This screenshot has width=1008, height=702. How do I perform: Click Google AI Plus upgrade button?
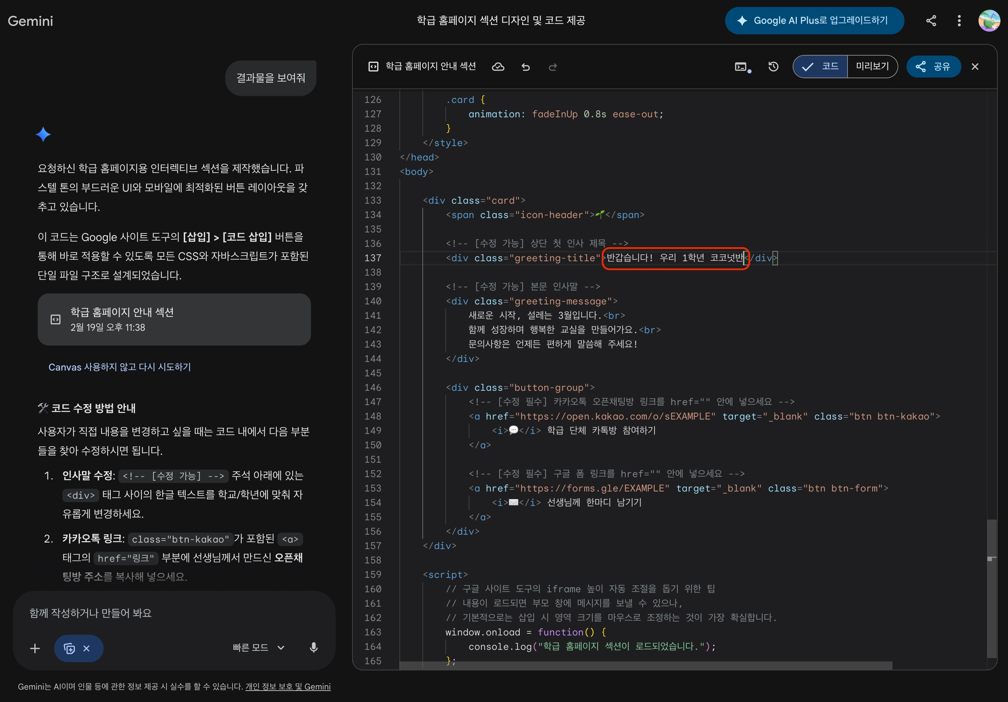tap(814, 21)
